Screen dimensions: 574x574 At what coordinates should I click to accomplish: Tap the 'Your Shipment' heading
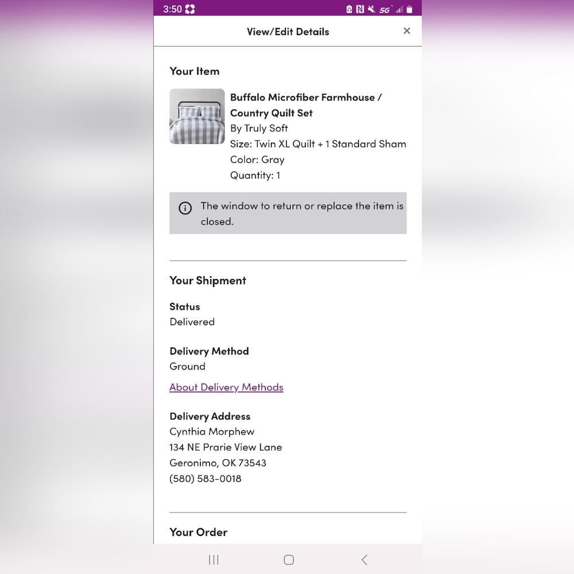(x=208, y=281)
